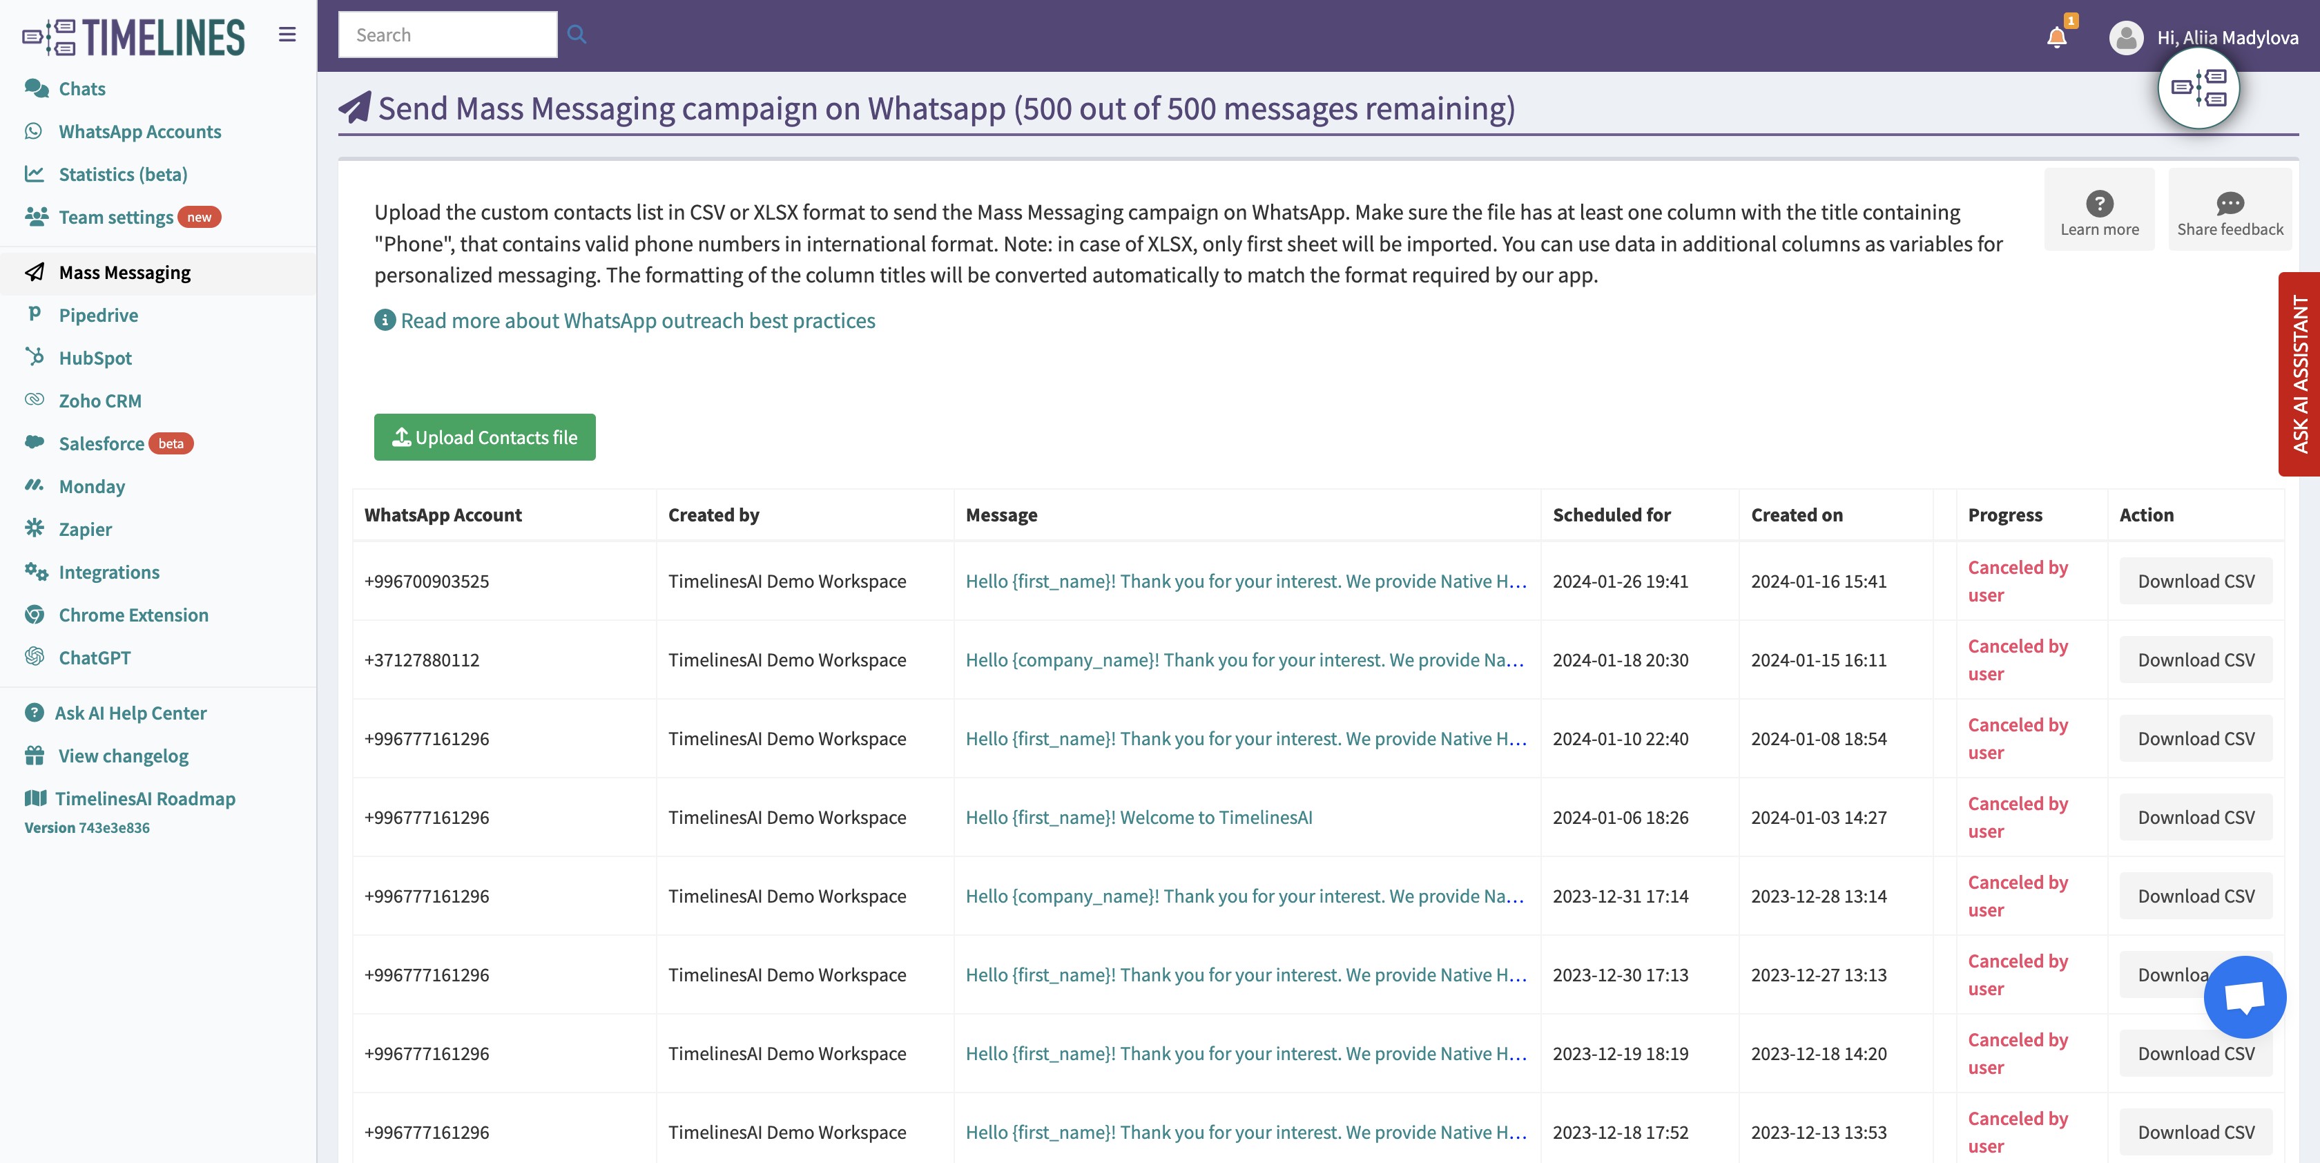2320x1163 pixels.
Task: Open Statistics (beta) section
Action: click(x=122, y=174)
